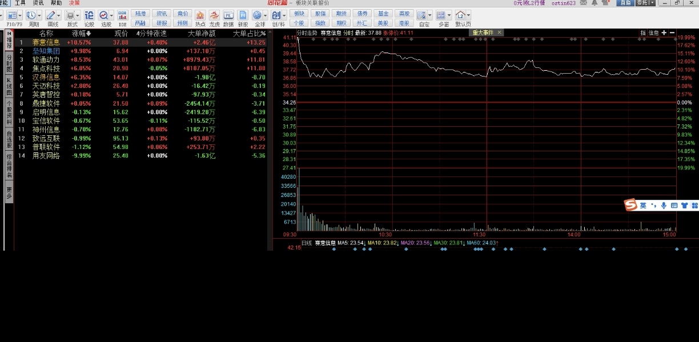Open the 全球 global markets globe icon
This screenshot has height=342, width=699.
pos(257,15)
